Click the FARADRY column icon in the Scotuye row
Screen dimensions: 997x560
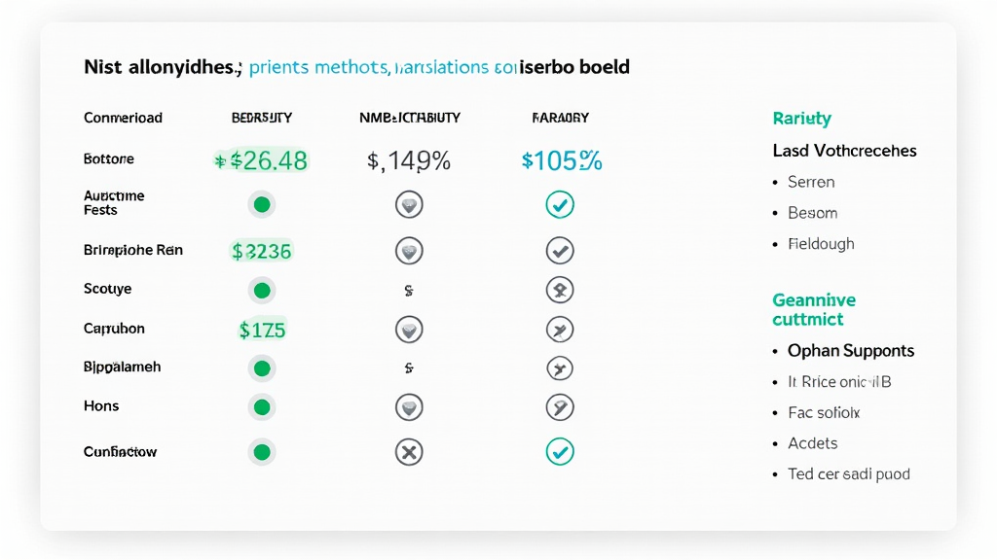(560, 290)
